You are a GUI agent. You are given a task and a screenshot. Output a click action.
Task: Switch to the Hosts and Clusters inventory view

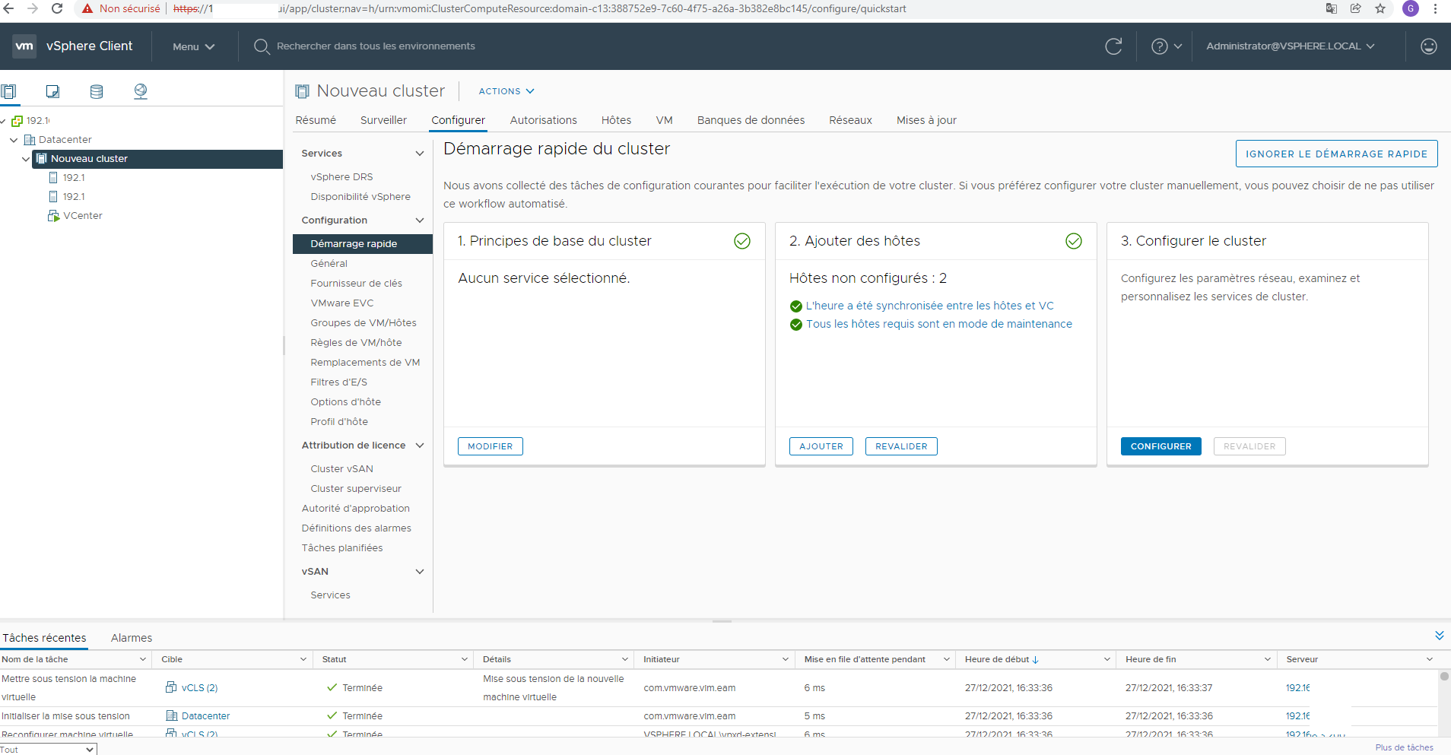coord(8,91)
